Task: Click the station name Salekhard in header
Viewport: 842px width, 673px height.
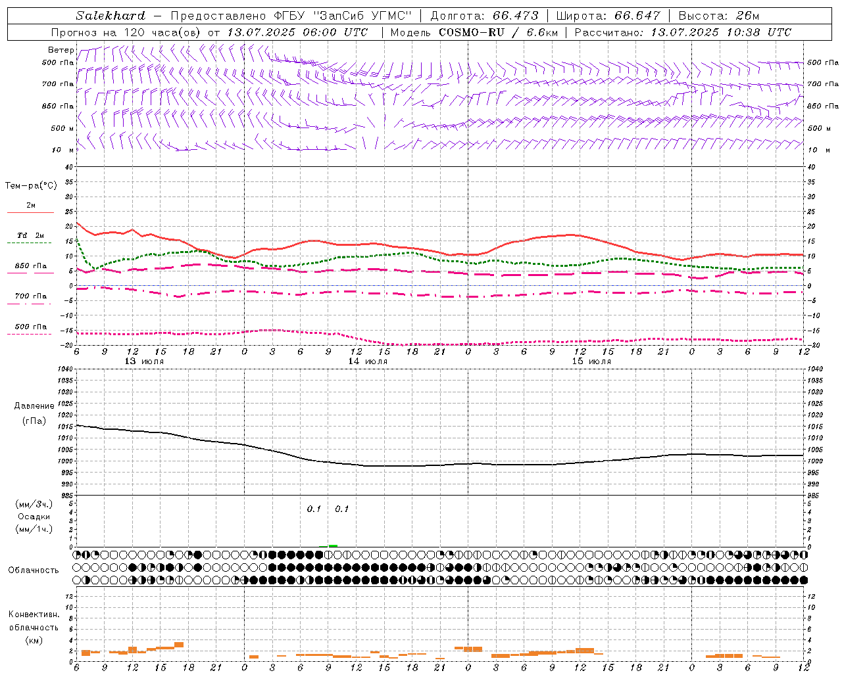Action: [111, 16]
